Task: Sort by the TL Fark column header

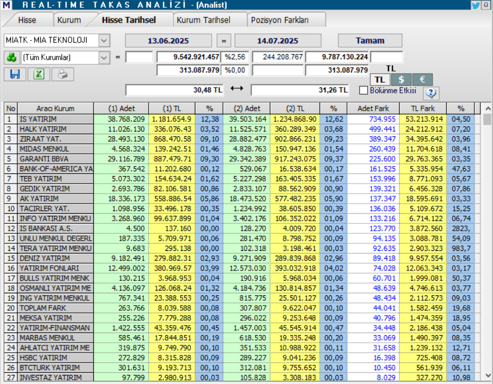Action: pyautogui.click(x=423, y=109)
